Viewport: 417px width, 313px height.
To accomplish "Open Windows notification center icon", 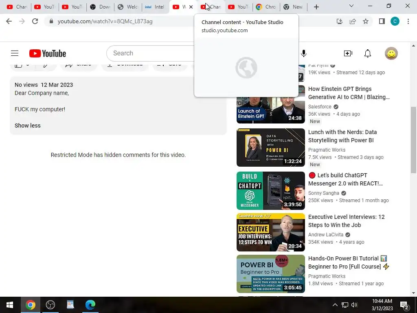I will (x=404, y=305).
